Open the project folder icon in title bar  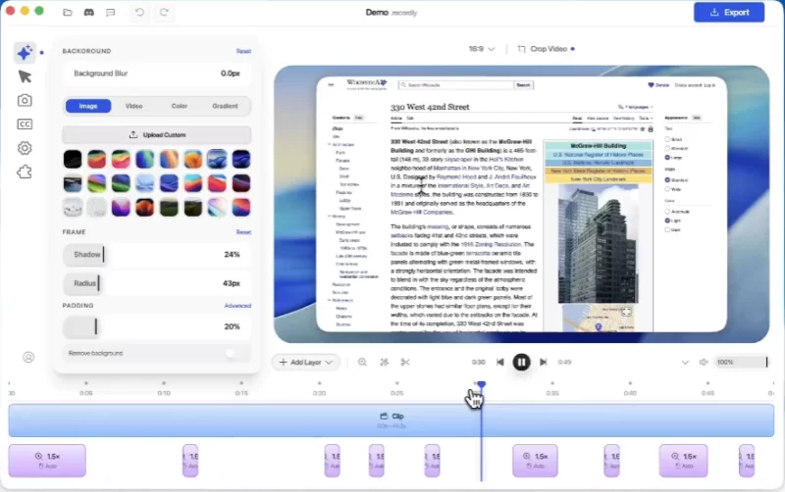[67, 13]
